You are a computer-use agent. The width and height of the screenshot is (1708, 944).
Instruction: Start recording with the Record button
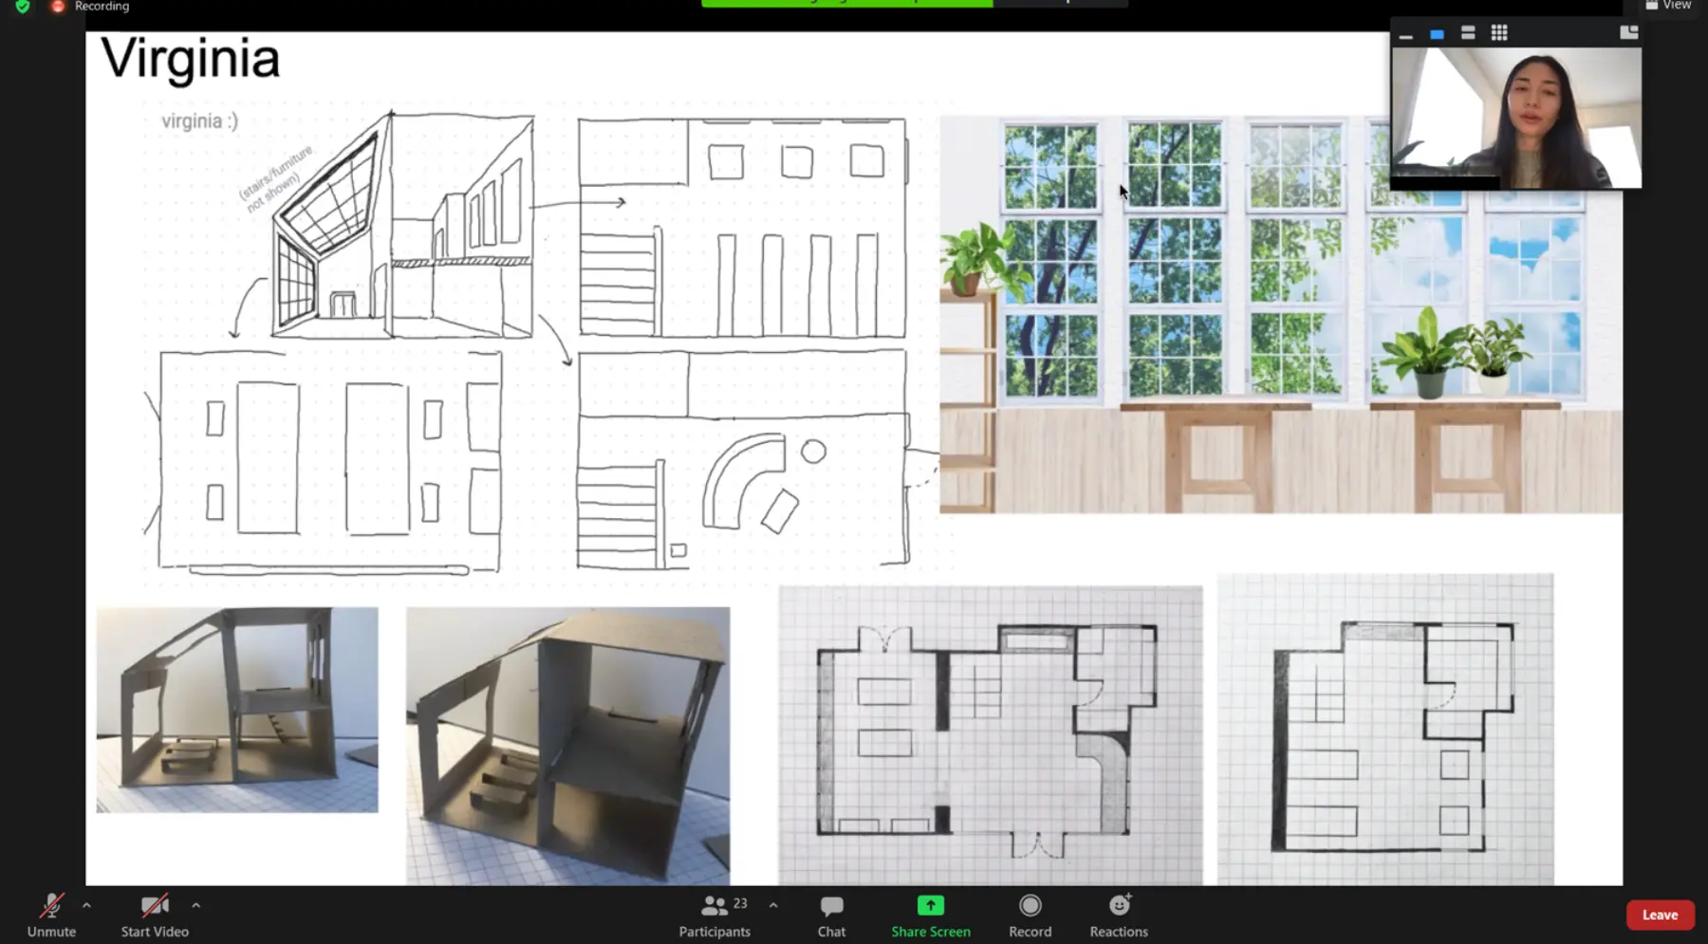click(x=1030, y=916)
